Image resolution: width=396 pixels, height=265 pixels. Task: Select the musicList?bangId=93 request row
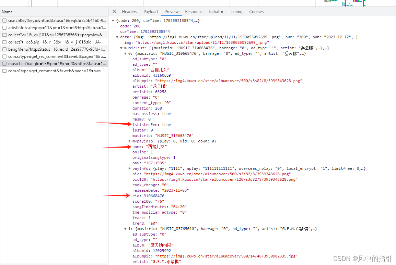(x=54, y=64)
